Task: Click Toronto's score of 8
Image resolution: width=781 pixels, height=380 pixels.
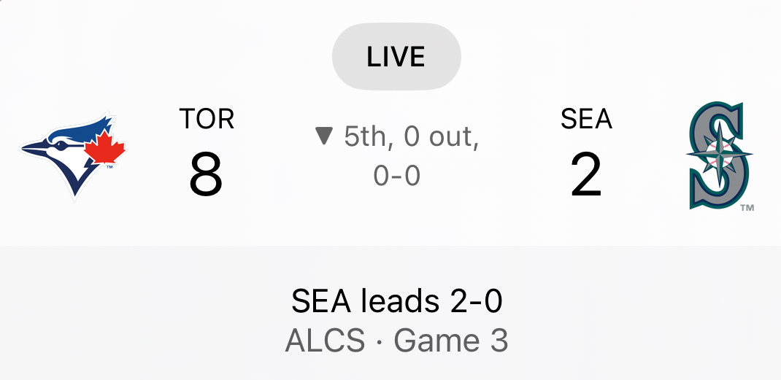Action: point(206,176)
